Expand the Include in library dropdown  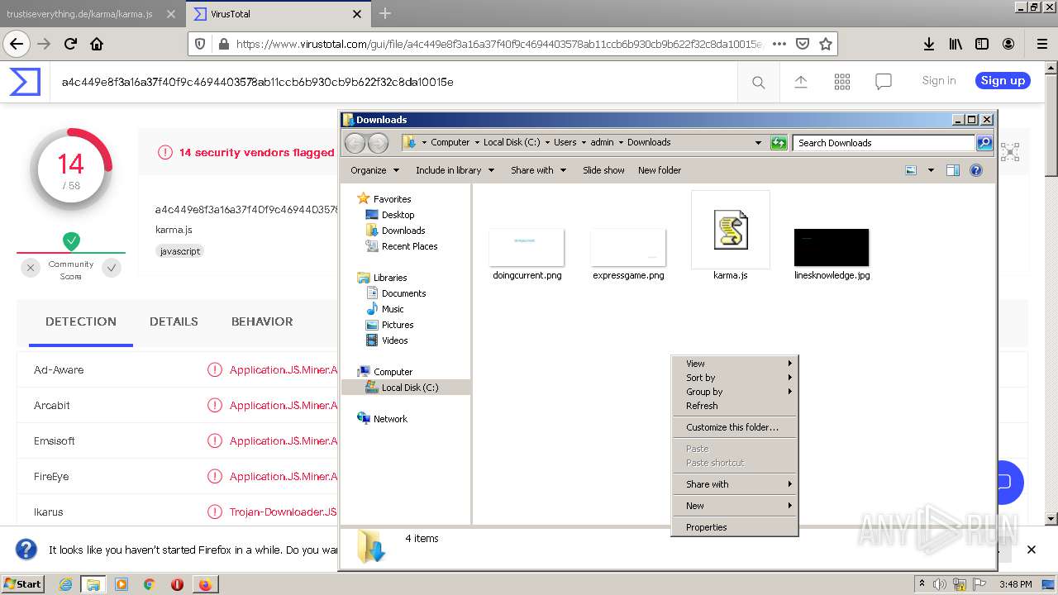(455, 170)
